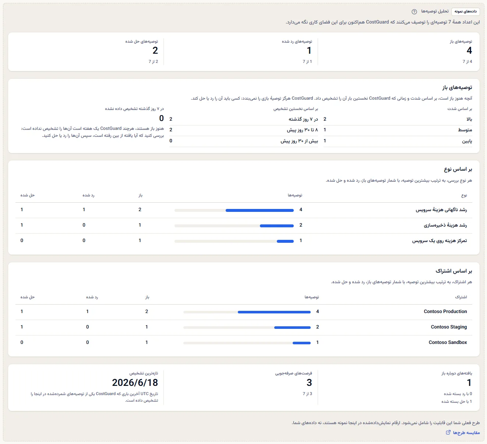Click the رشد ناگهانی هزینهٔ سرویس row label
This screenshot has height=444, width=487.
click(441, 210)
